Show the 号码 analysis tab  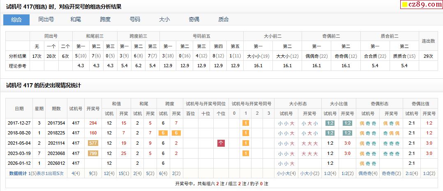pos(135,19)
